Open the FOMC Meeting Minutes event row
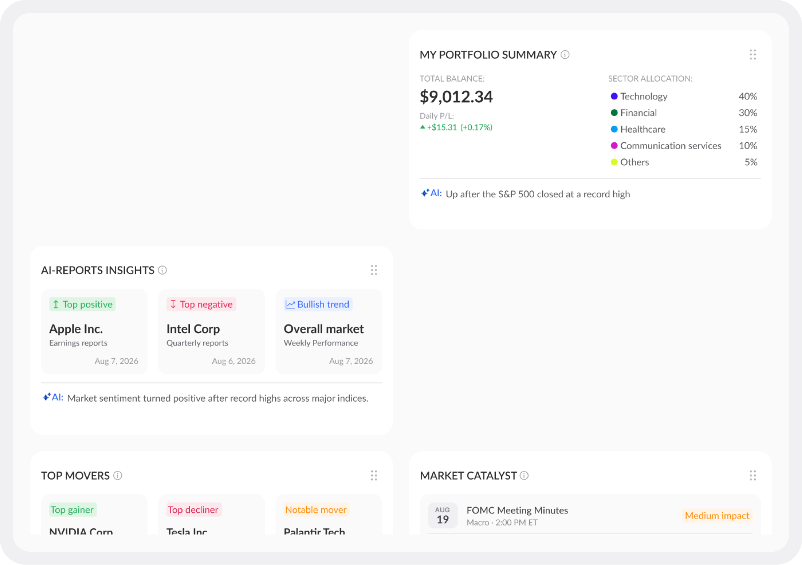 [590, 515]
